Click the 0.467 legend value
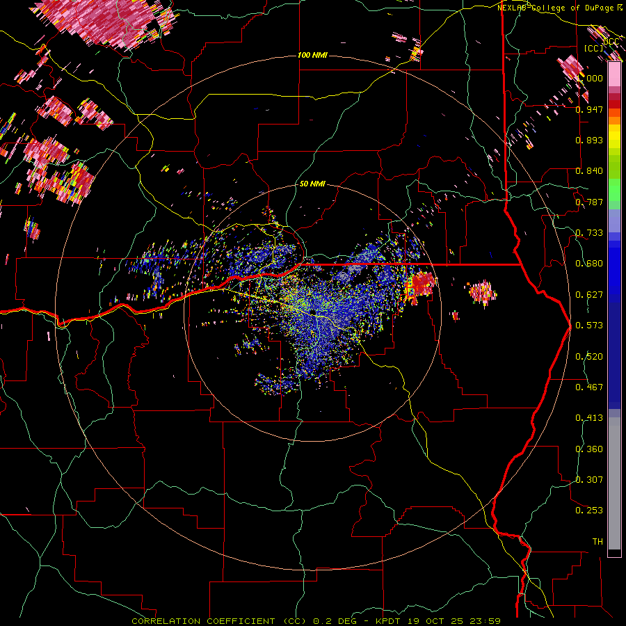The width and height of the screenshot is (626, 626). click(589, 387)
